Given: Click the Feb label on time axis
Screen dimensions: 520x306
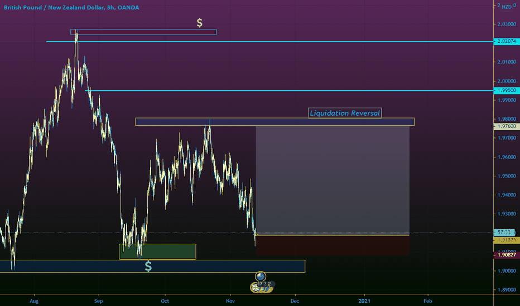Looking at the screenshot, I should point(428,300).
